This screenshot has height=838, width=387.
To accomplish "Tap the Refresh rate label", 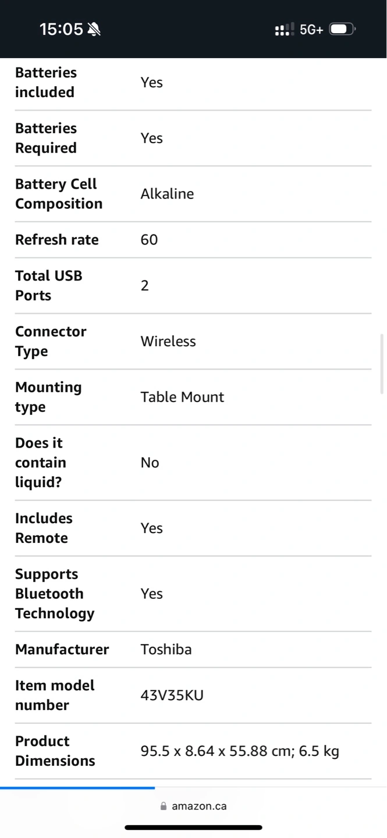I will point(57,240).
